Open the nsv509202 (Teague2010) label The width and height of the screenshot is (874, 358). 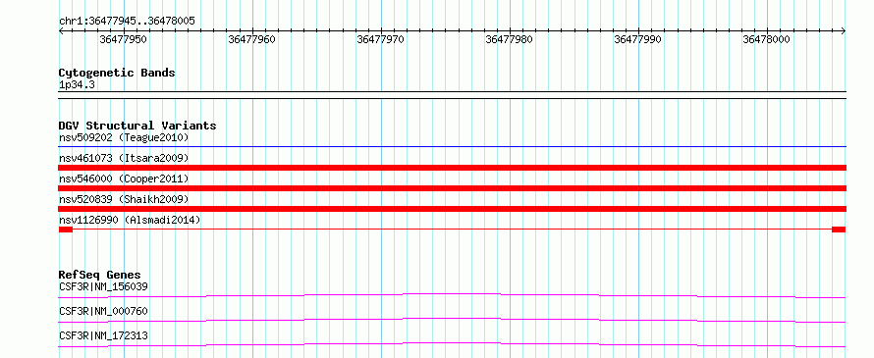click(x=124, y=137)
